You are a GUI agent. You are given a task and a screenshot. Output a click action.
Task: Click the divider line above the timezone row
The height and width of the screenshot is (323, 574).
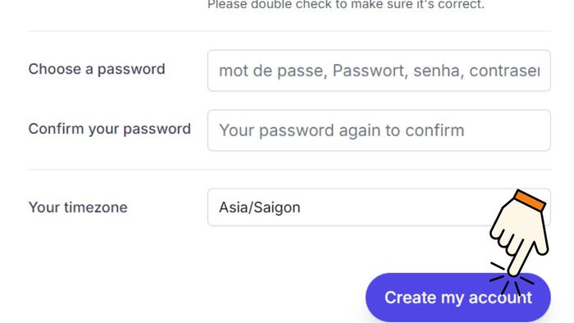tap(289, 170)
